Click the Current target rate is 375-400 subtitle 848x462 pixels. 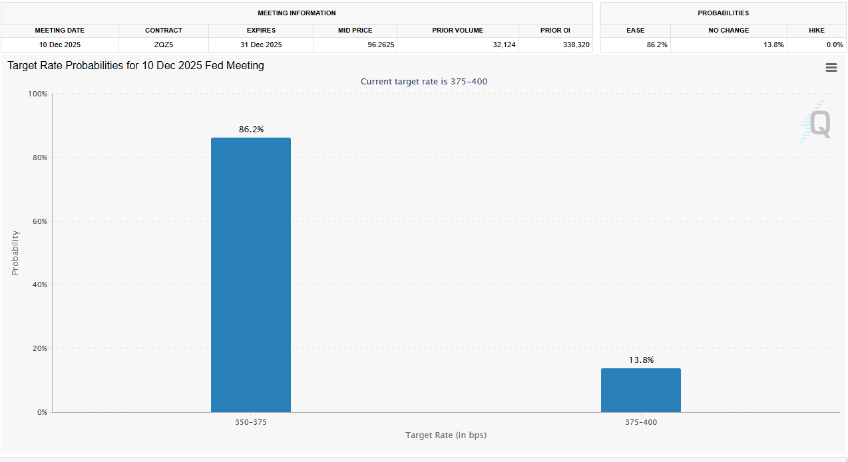tap(424, 81)
